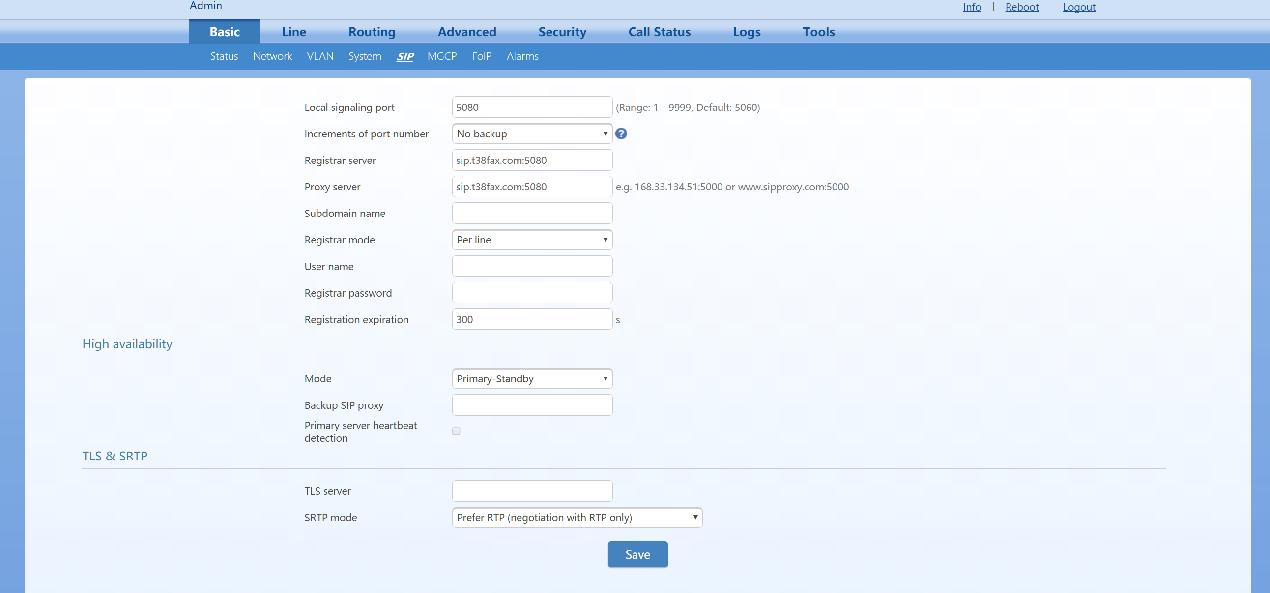Click the port range hint text

point(688,108)
